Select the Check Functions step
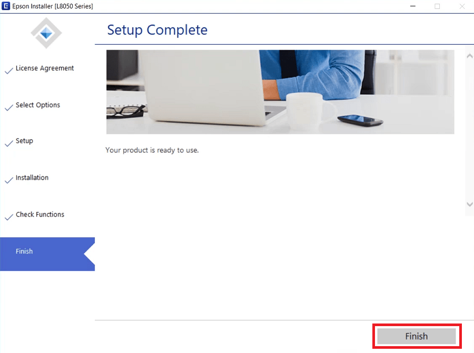The width and height of the screenshot is (474, 353). tap(40, 214)
